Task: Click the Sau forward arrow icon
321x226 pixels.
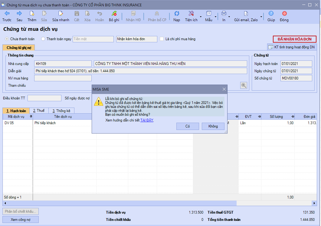Action: (19, 14)
